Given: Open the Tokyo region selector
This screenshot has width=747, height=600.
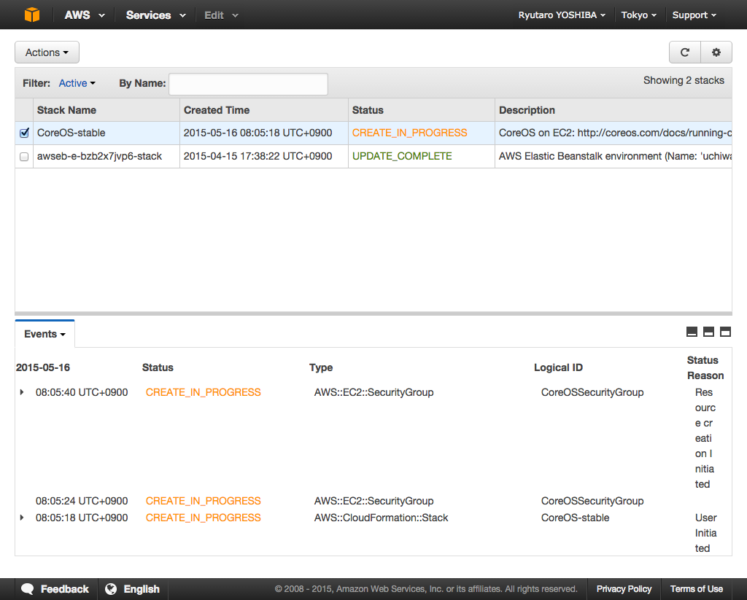Looking at the screenshot, I should point(638,15).
